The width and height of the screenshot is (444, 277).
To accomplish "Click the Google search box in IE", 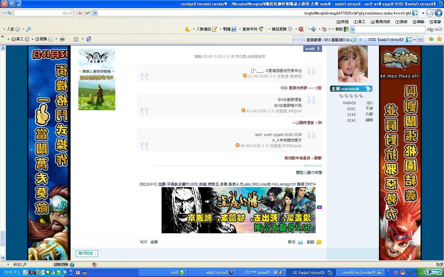I will 44,13.
